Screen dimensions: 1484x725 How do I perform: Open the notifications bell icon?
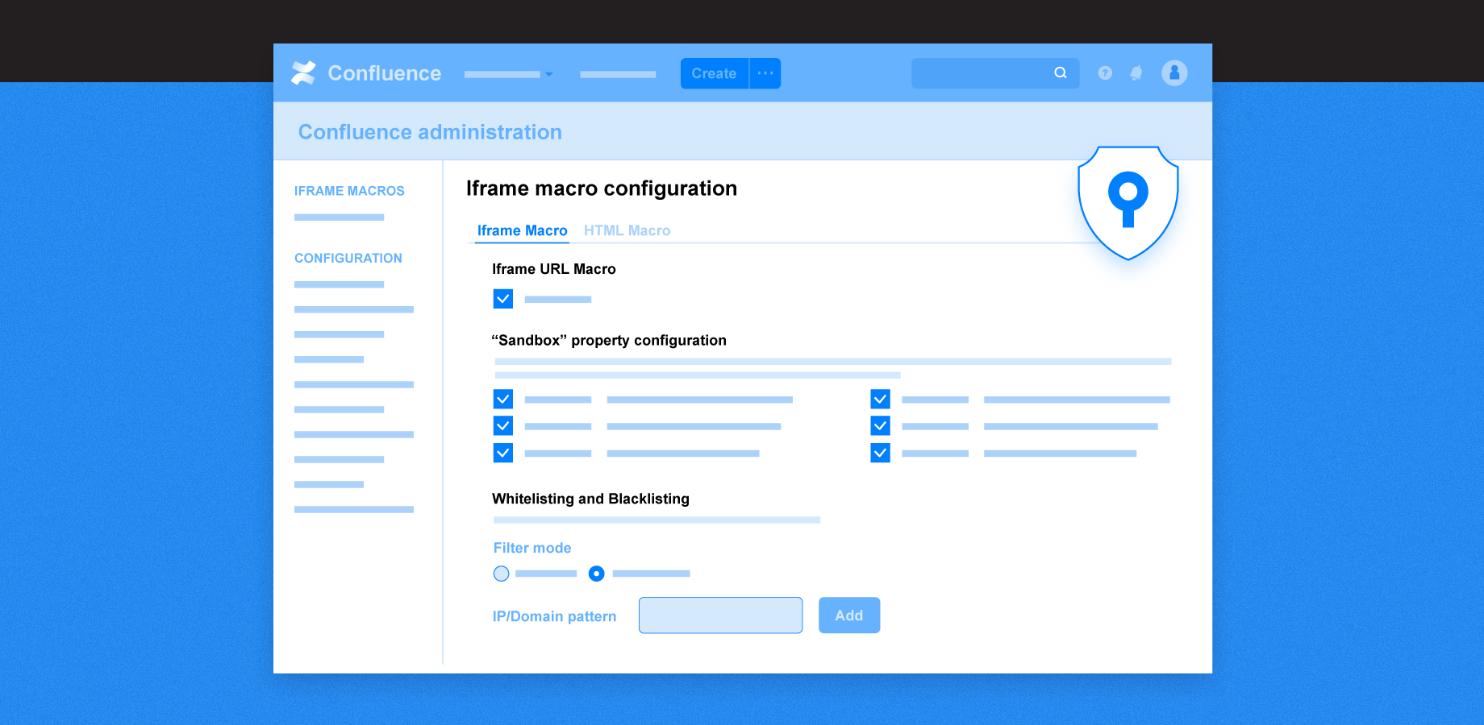1136,73
